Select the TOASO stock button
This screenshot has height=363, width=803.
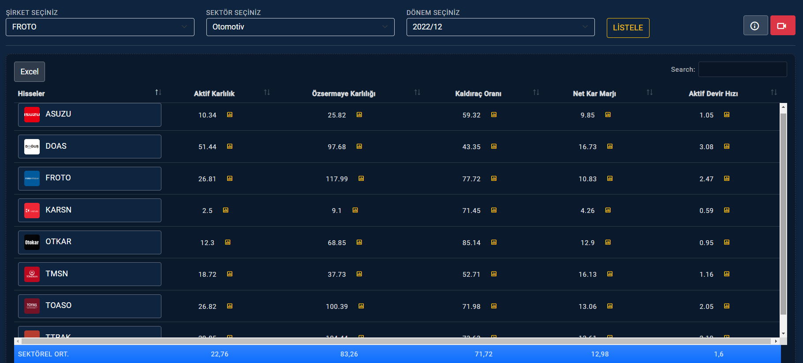(90, 306)
